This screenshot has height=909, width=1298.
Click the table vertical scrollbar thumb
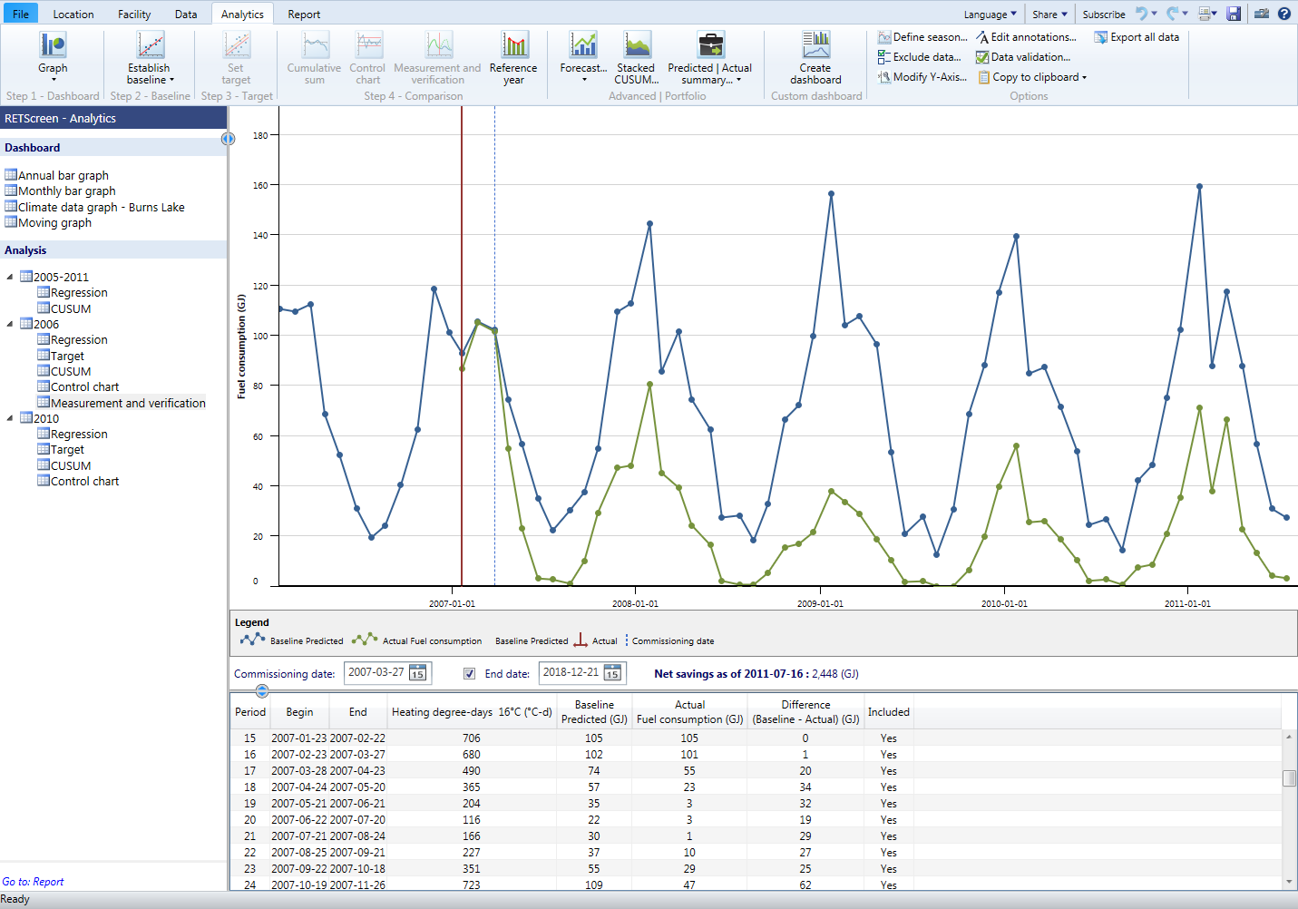click(1289, 778)
